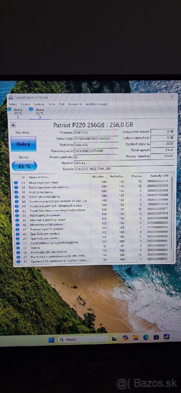Click the ---- (SSD) rotation rate field
Viewport: 181px width, 393px height.
[163, 144]
